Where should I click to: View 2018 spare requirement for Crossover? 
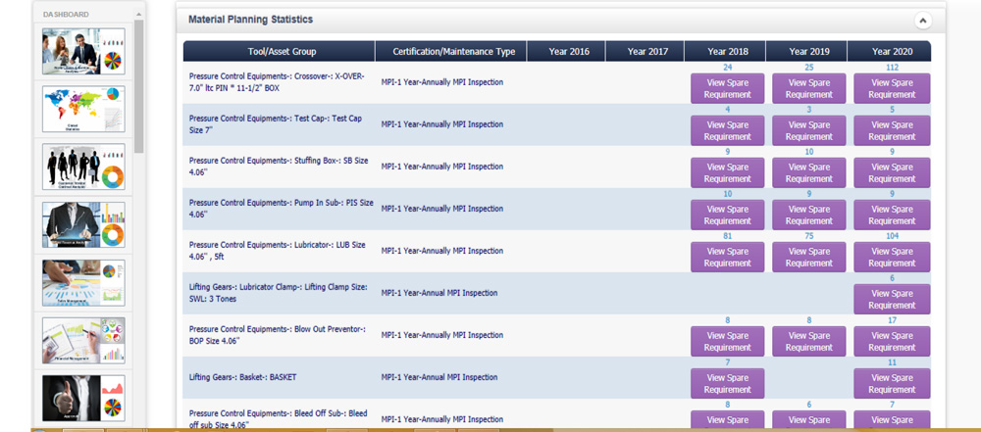tap(727, 89)
